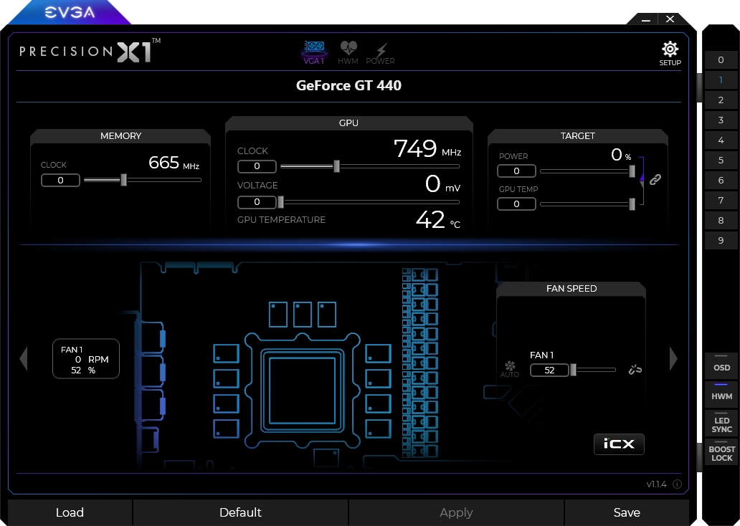The height and width of the screenshot is (526, 740).
Task: Click the Power target input field
Action: click(516, 171)
